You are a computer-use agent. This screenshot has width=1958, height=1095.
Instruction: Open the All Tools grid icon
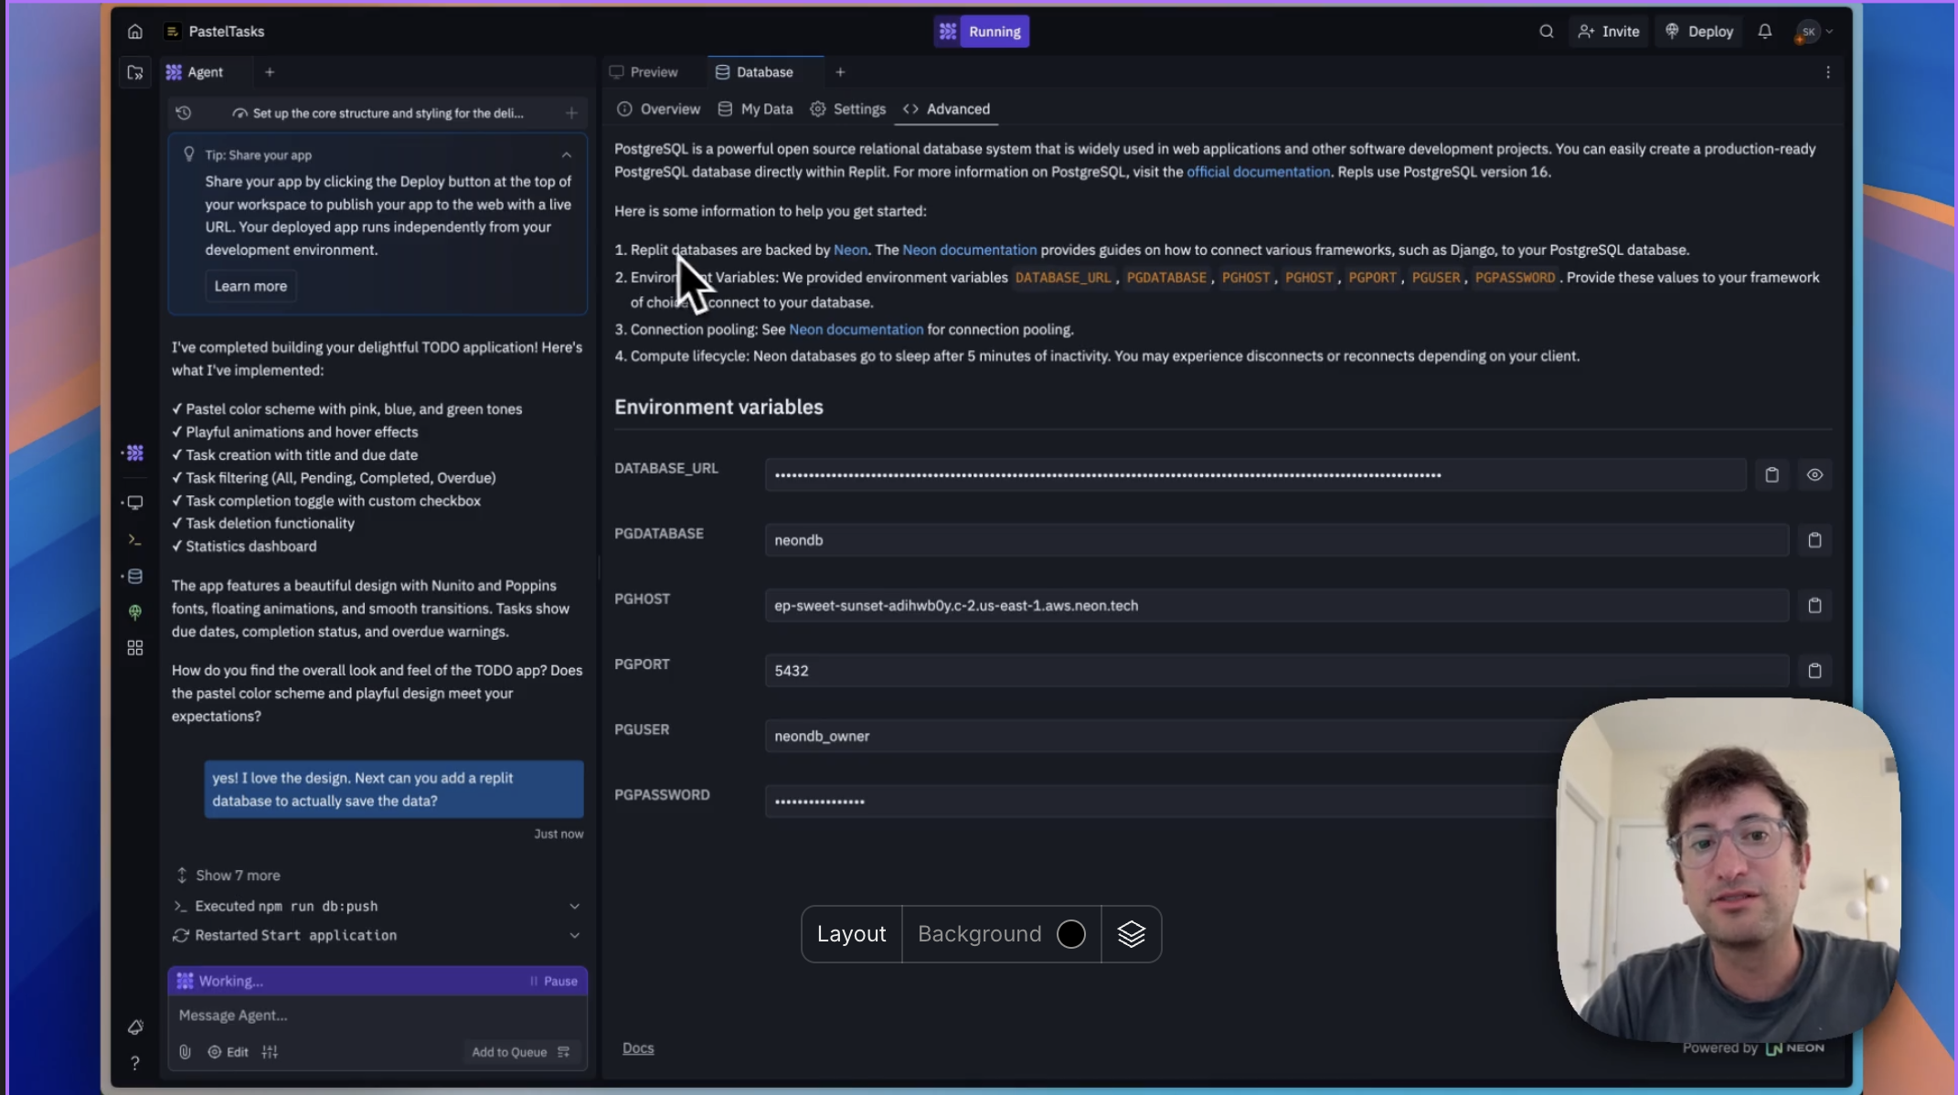(135, 648)
